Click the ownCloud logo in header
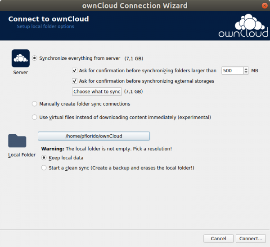 (243, 26)
